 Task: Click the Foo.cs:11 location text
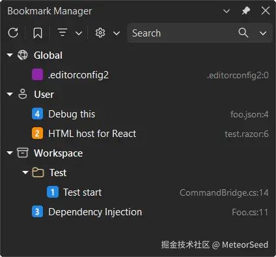tap(250, 212)
